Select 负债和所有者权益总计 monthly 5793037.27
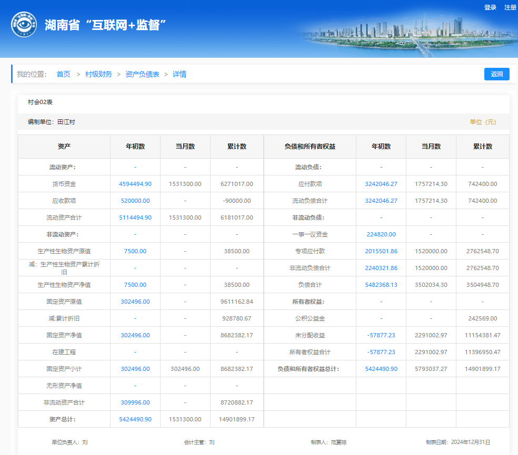Viewport: 518px width, 455px height. [x=431, y=369]
